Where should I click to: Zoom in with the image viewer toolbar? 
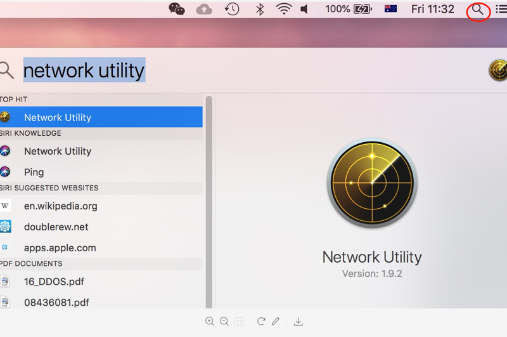pos(210,321)
